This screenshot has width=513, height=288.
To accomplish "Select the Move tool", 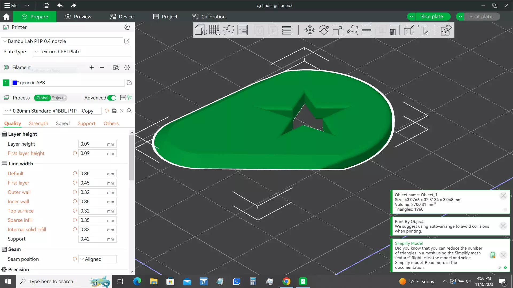I will point(310,30).
